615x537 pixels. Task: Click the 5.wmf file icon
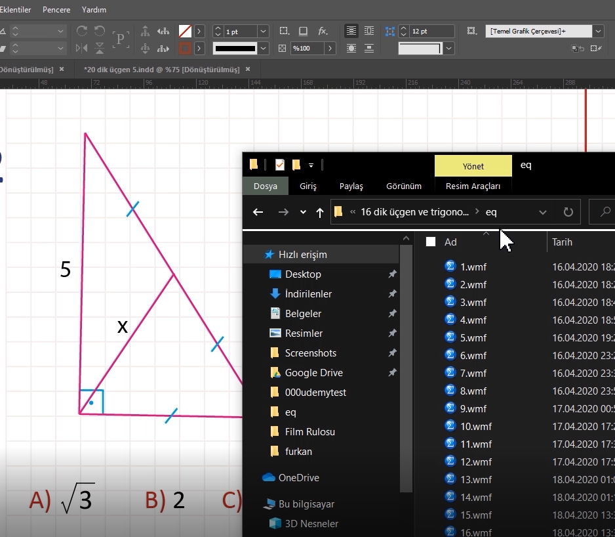[x=450, y=337]
